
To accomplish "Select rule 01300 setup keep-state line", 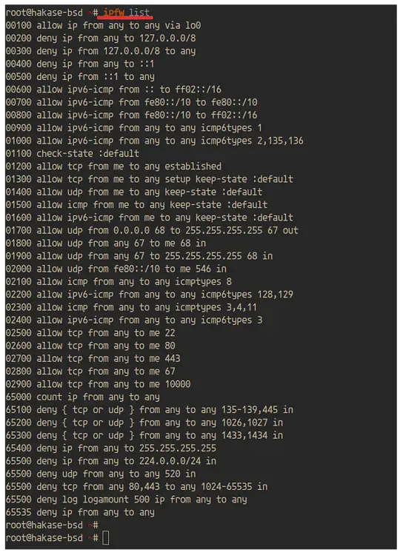I will point(149,179).
